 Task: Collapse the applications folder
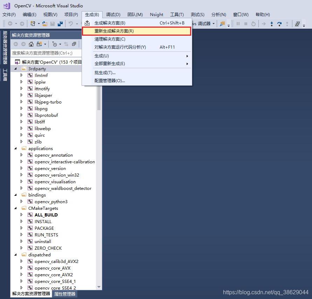pos(15,148)
